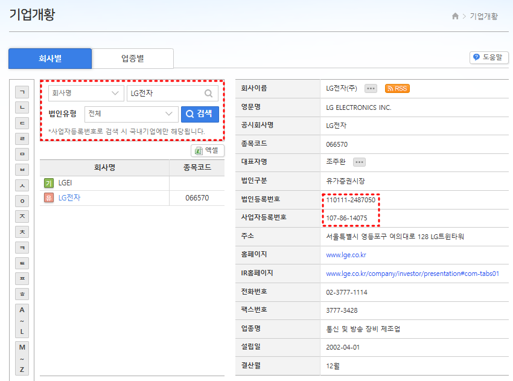Click the fax number 3777-3428

[x=342, y=310]
